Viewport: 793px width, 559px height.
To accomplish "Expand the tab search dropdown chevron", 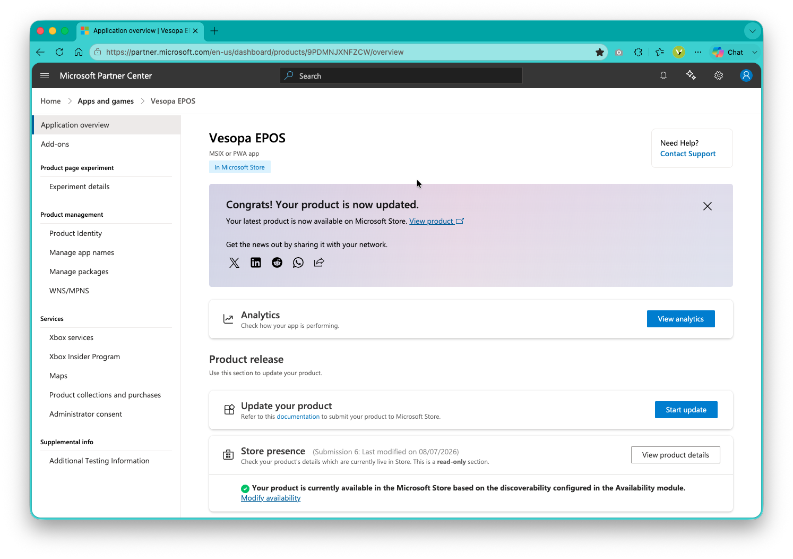I will coord(753,31).
